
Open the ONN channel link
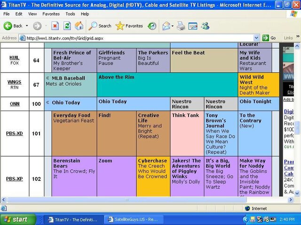coord(15,104)
